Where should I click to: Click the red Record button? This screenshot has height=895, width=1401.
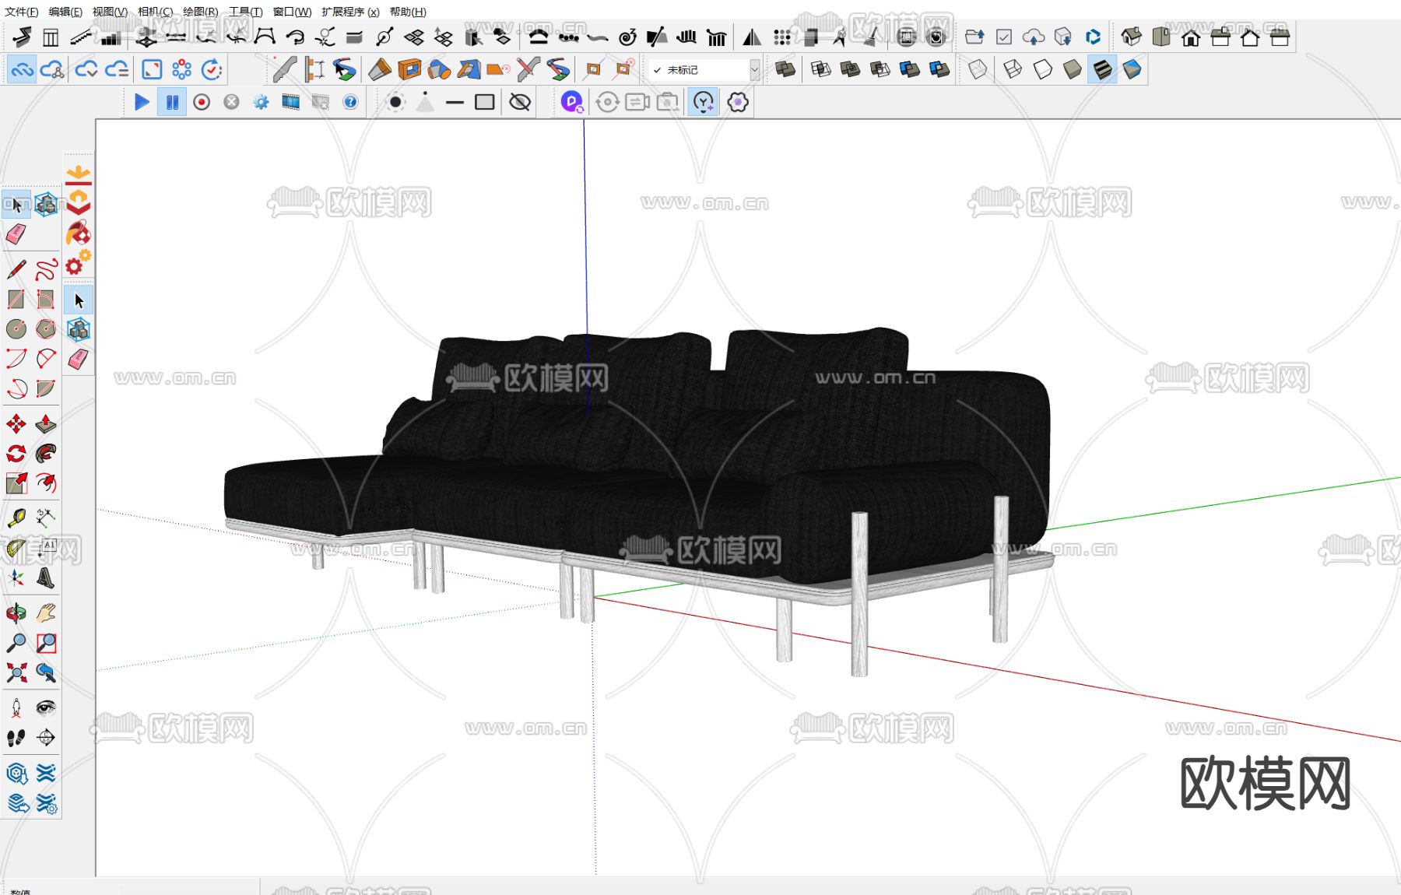click(x=202, y=102)
